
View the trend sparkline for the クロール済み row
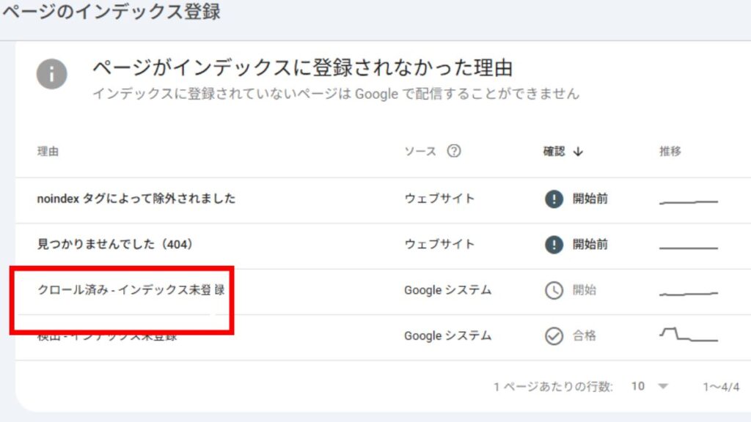click(x=688, y=293)
